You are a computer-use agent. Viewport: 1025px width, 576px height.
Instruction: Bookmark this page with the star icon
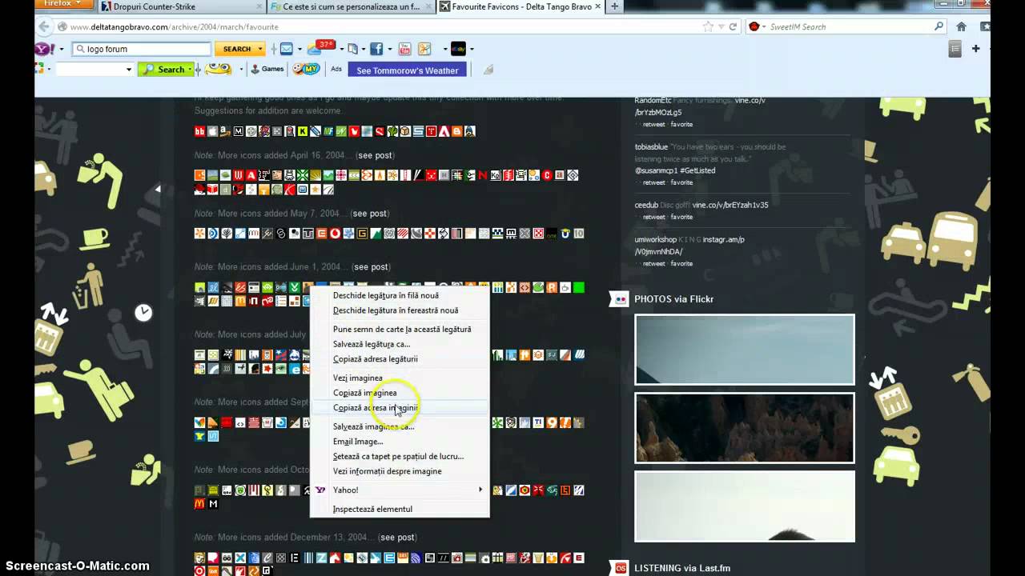click(x=708, y=26)
